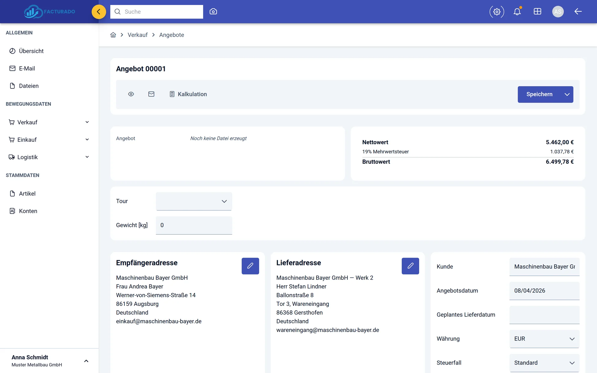Viewport: 597px width, 373px height.
Task: Expand the Verkauf sidebar menu
Action: tap(49, 122)
